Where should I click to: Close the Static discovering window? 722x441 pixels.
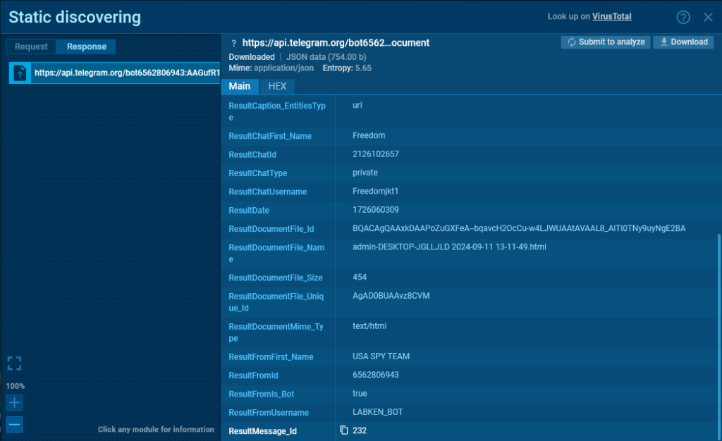[x=708, y=18]
